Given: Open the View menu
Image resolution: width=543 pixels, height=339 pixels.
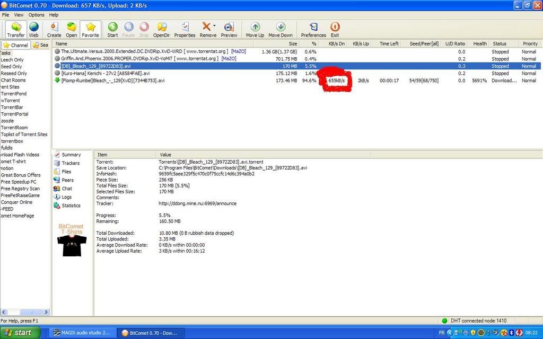Looking at the screenshot, I should (x=19, y=15).
